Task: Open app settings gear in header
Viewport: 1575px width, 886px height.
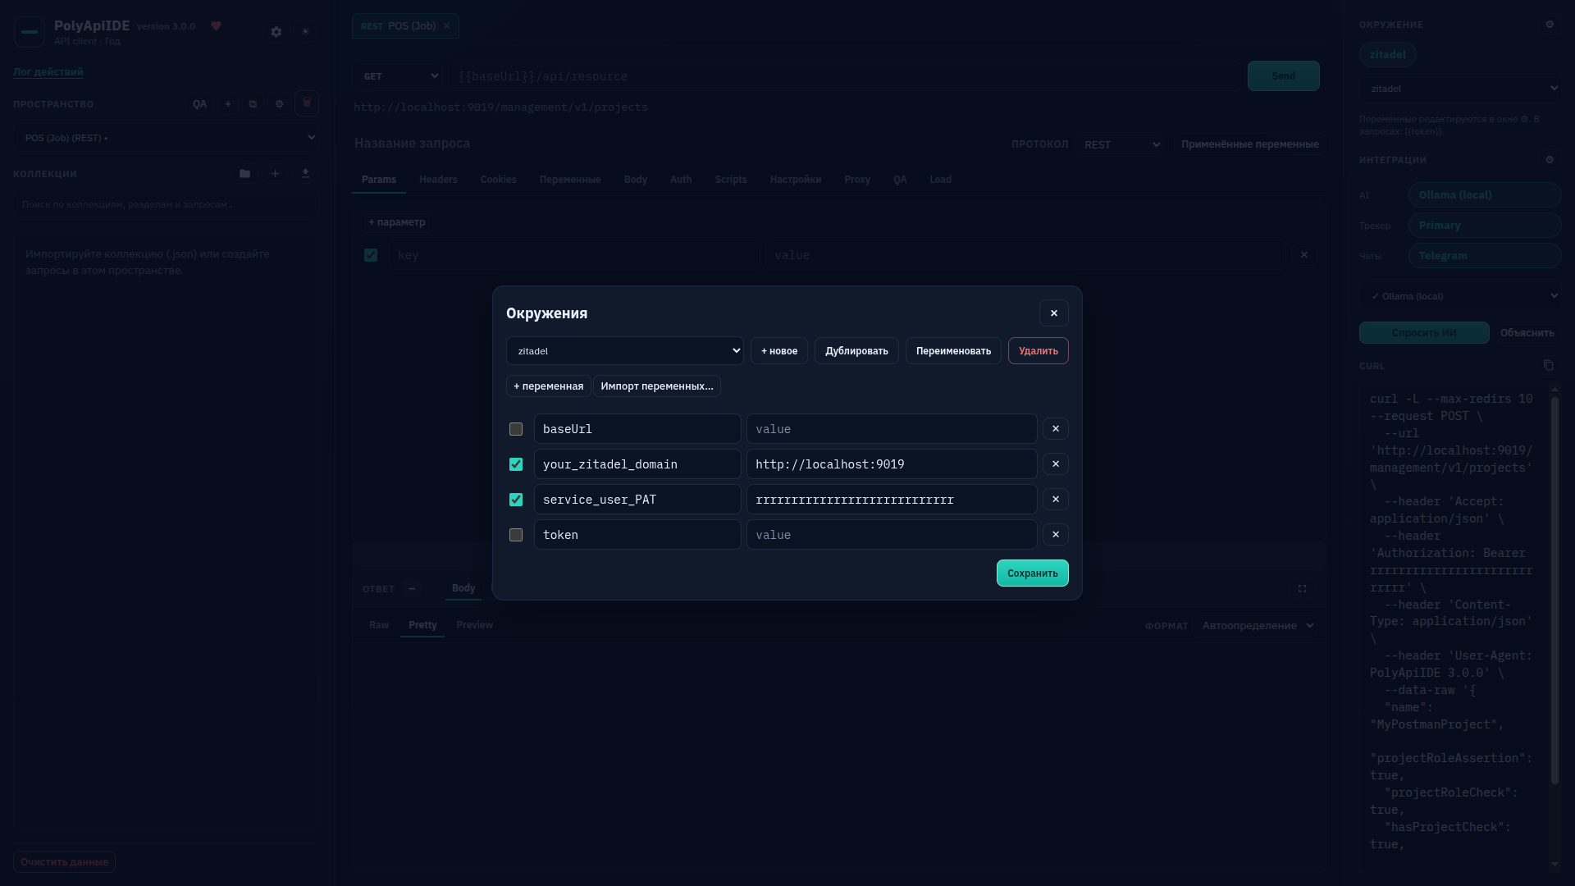Action: (276, 32)
